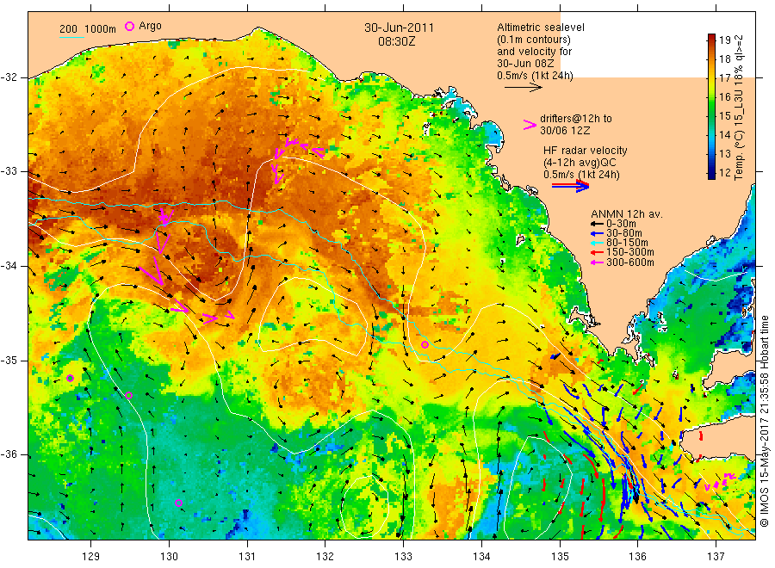Click the 135 longitude axis label
Image resolution: width=775 pixels, height=568 pixels.
point(560,557)
